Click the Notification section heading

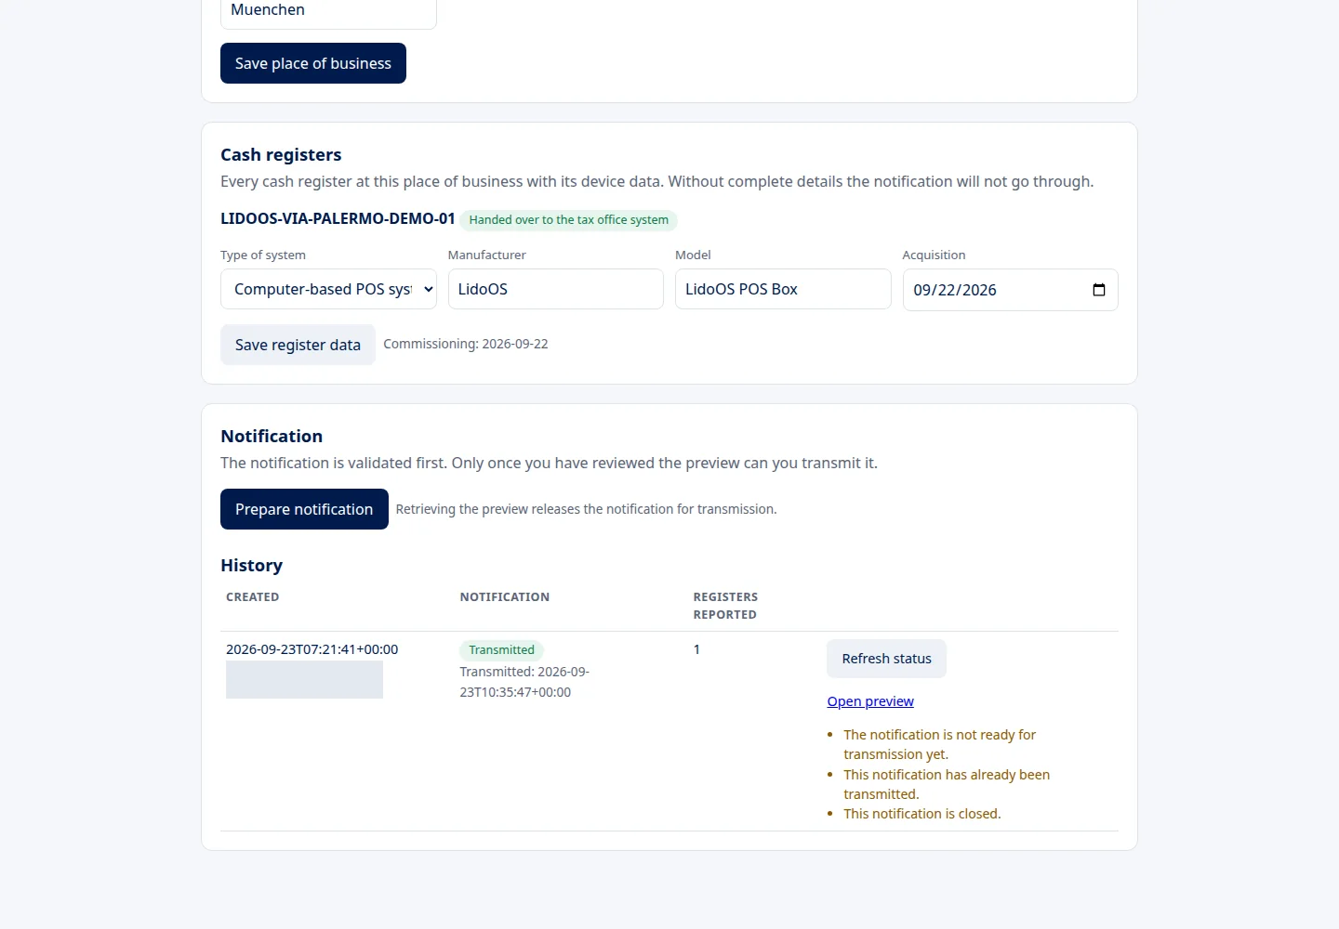[x=272, y=437]
